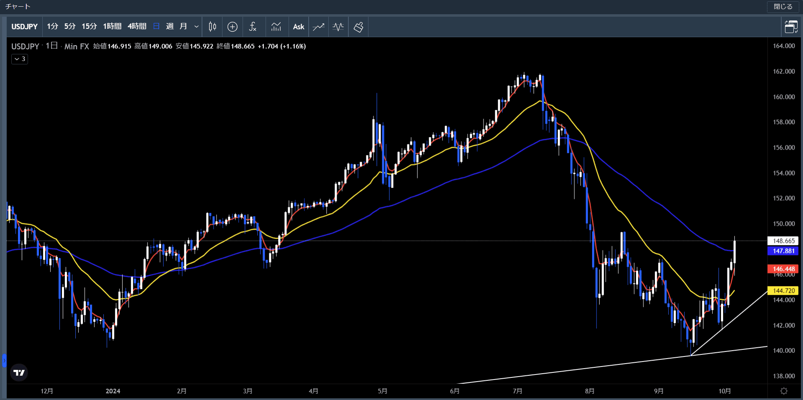803x400 pixels.
Task: Click the 閉じる close button
Action: [x=783, y=7]
